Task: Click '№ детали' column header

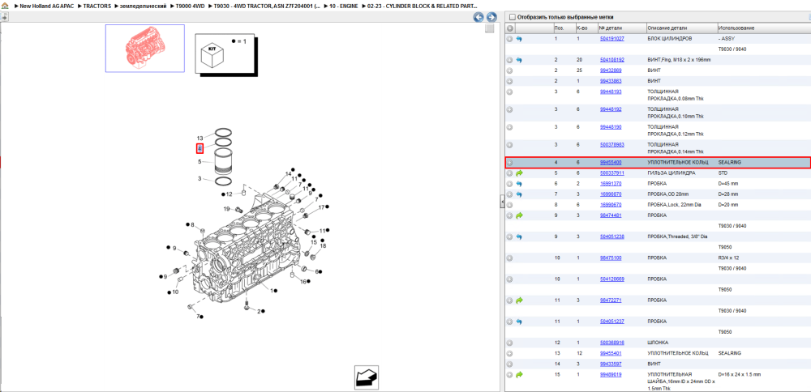Action: pos(611,28)
